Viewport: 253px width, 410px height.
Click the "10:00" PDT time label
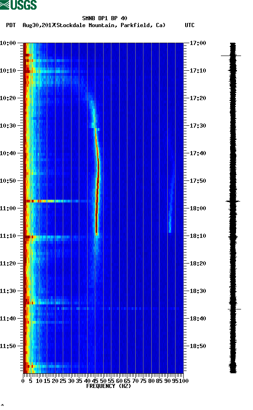[8, 43]
